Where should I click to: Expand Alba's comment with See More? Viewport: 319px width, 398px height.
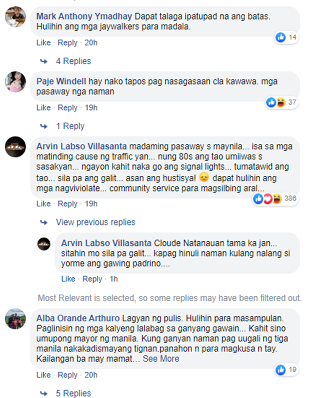(x=161, y=359)
